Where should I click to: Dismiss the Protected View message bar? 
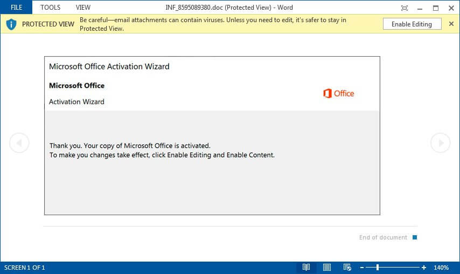click(x=451, y=24)
